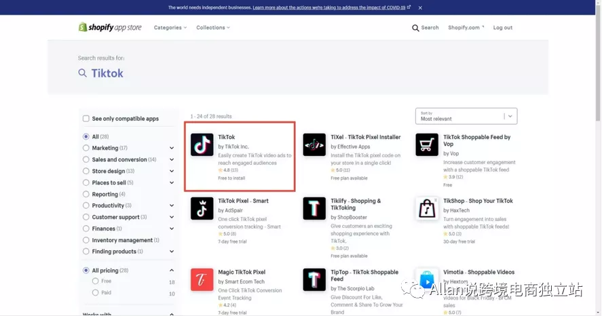602x316 pixels.
Task: Click the TiXel TikTok Pixel Installer app icon
Action: point(314,144)
